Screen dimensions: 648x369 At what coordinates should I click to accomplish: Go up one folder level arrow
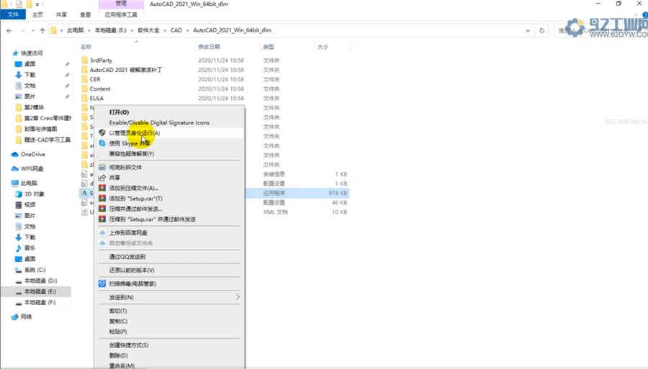pos(42,30)
